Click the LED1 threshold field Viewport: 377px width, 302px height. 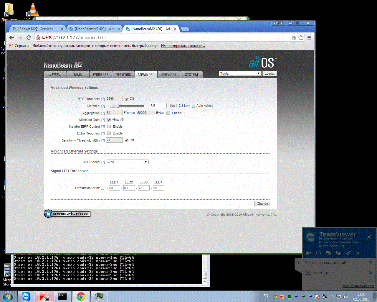(114, 188)
